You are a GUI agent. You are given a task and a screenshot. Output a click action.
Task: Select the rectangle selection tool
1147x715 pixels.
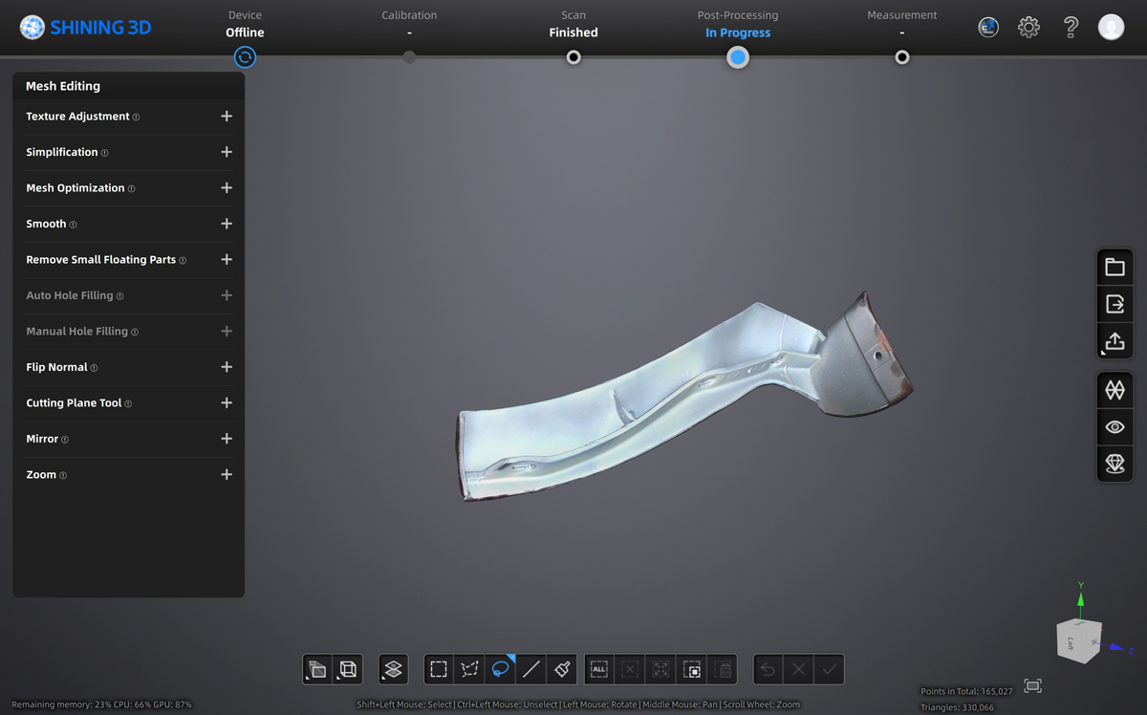(x=439, y=669)
